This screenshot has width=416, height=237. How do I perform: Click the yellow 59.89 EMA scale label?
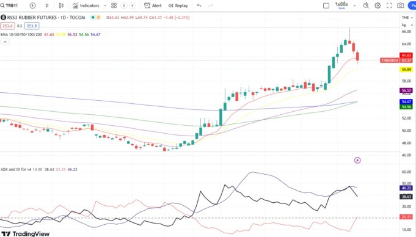coord(406,70)
